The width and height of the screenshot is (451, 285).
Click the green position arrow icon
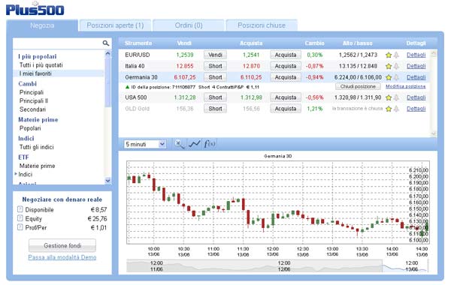(x=128, y=87)
